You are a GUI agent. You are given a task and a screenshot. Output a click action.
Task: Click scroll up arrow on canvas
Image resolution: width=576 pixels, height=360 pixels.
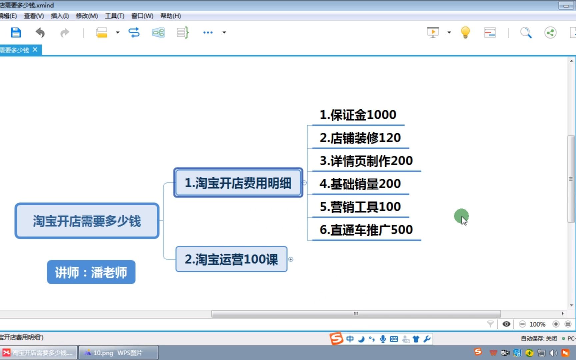click(x=571, y=61)
